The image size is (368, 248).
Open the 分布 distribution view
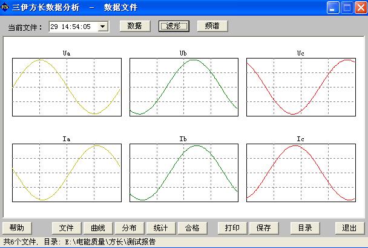pyautogui.click(x=130, y=228)
